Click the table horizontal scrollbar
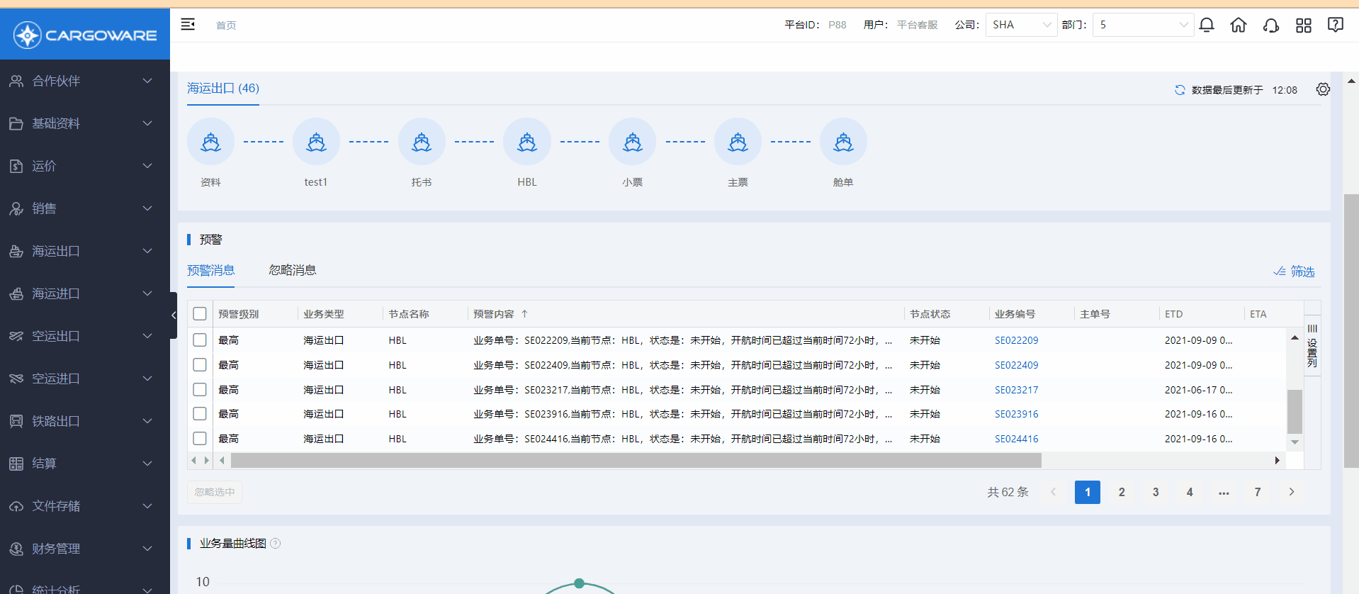Viewport: 1359px width, 594px height. [x=636, y=461]
